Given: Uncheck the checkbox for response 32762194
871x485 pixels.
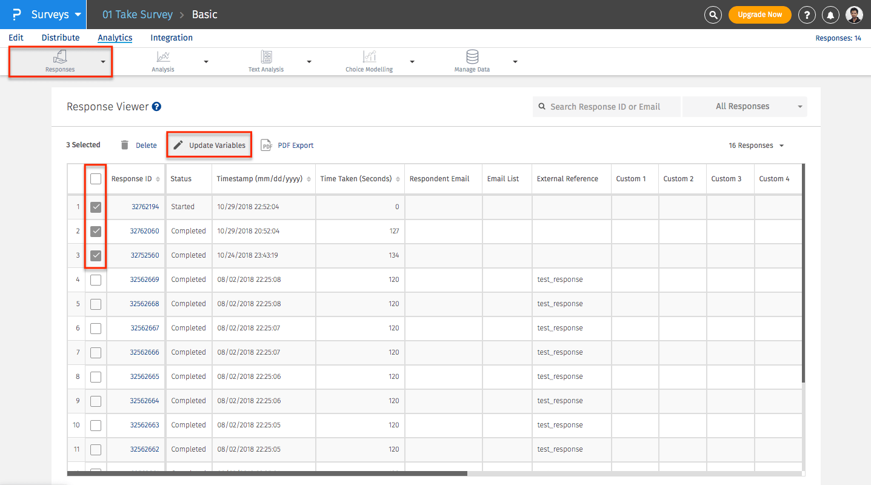Looking at the screenshot, I should coord(96,207).
